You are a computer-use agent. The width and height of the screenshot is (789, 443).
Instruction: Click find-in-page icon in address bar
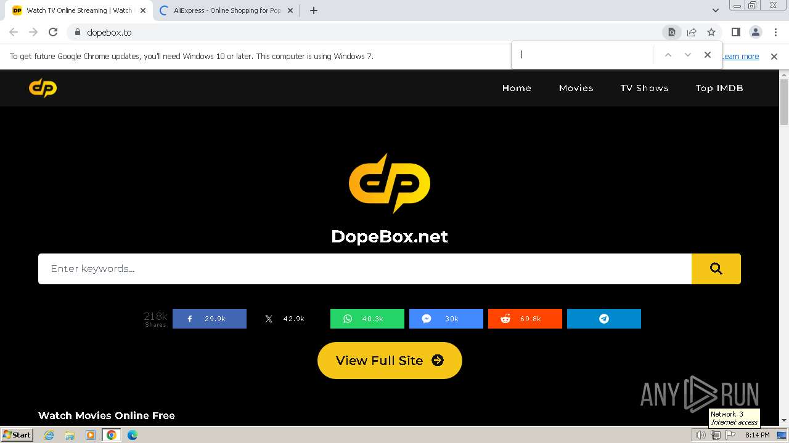tap(672, 32)
